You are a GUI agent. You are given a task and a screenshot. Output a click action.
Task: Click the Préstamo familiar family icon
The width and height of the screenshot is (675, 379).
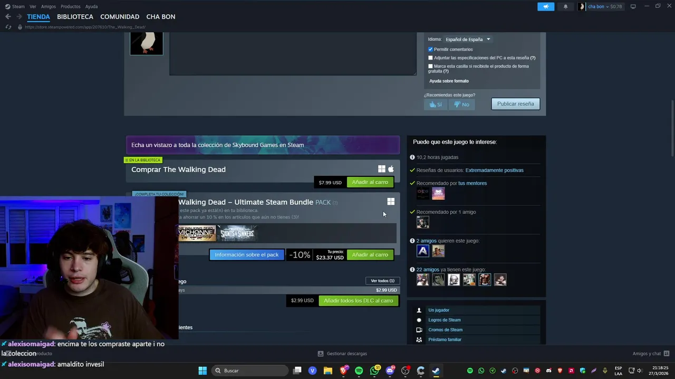(419, 340)
